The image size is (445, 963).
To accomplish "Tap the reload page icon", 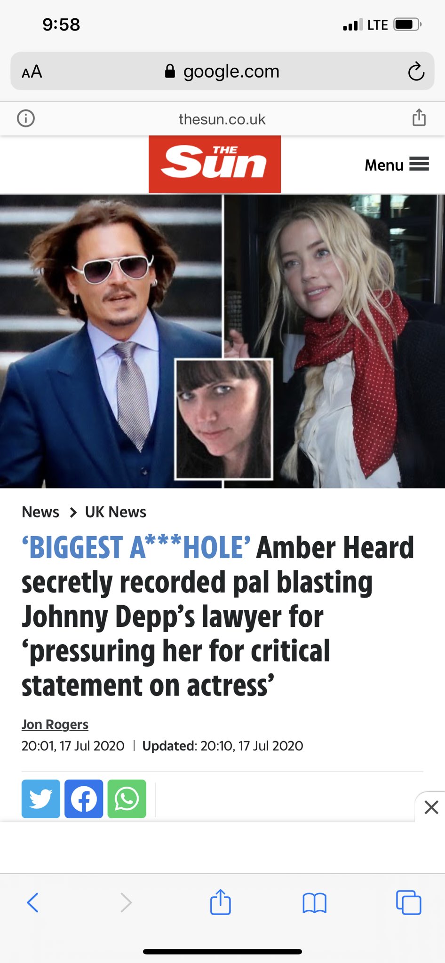I will pos(416,71).
